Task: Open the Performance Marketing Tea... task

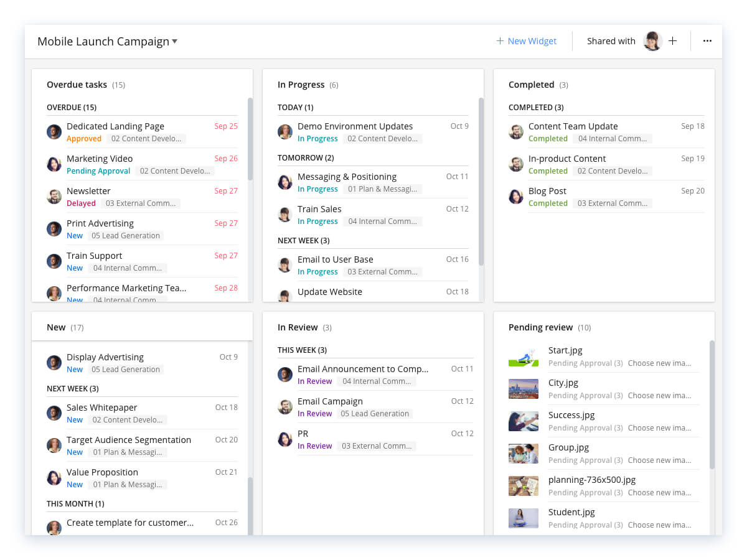Action: coord(126,288)
